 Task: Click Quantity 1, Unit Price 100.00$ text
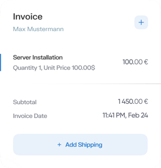click(x=54, y=68)
